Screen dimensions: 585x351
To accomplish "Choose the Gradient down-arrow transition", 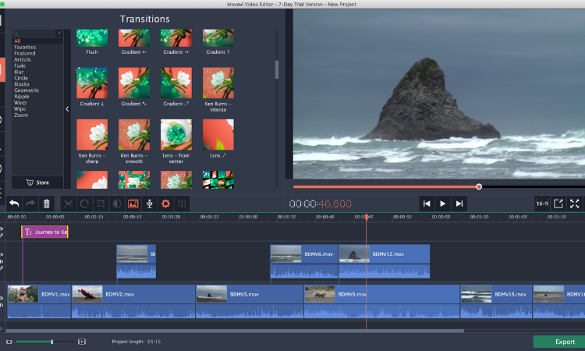I will tap(92, 83).
